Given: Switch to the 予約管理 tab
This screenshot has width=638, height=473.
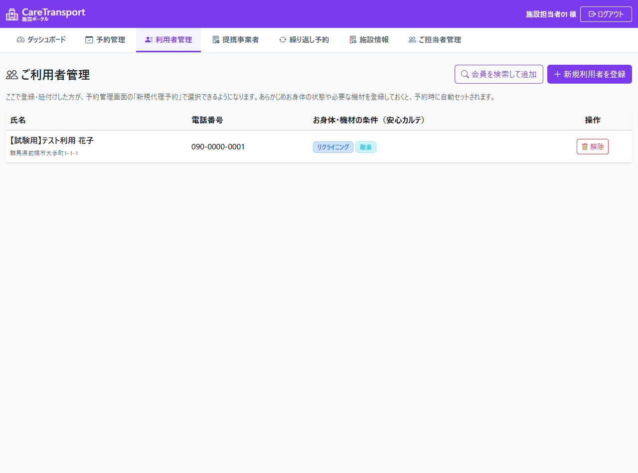Looking at the screenshot, I should (105, 40).
